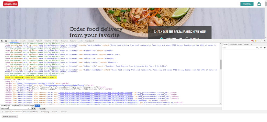
Task: Open the drawer three-dot menu
Action: [x=2, y=112]
